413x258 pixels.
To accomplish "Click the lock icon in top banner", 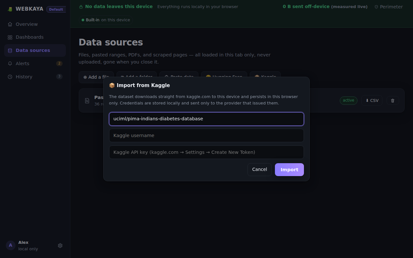I will pyautogui.click(x=81, y=7).
